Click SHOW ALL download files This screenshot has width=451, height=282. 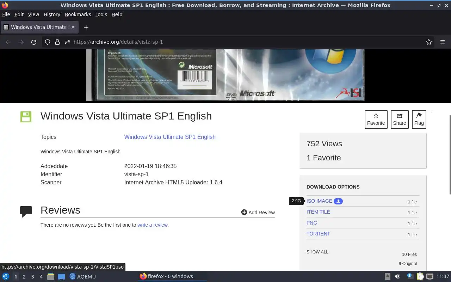coord(317,252)
